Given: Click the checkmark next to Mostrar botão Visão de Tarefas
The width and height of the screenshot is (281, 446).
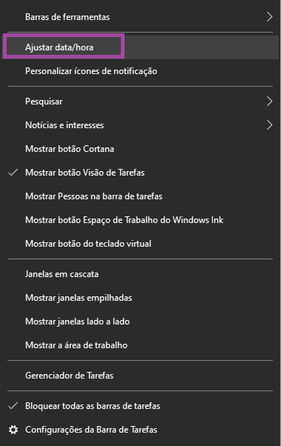Looking at the screenshot, I should pyautogui.click(x=13, y=173).
